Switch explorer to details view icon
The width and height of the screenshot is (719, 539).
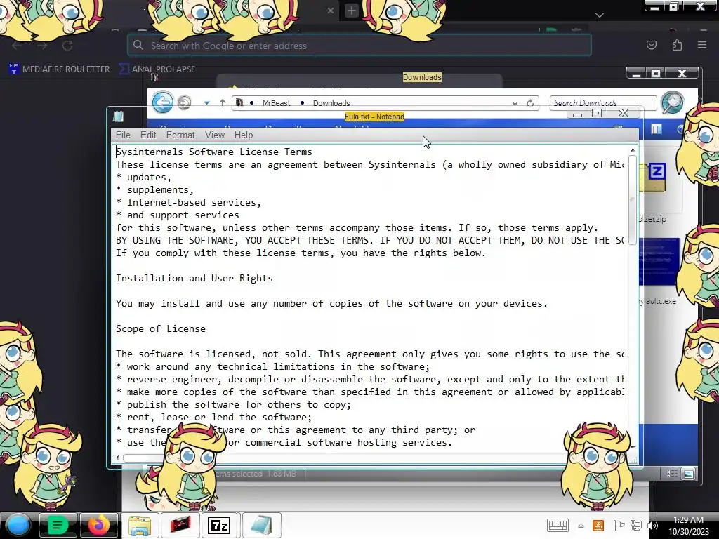click(672, 474)
